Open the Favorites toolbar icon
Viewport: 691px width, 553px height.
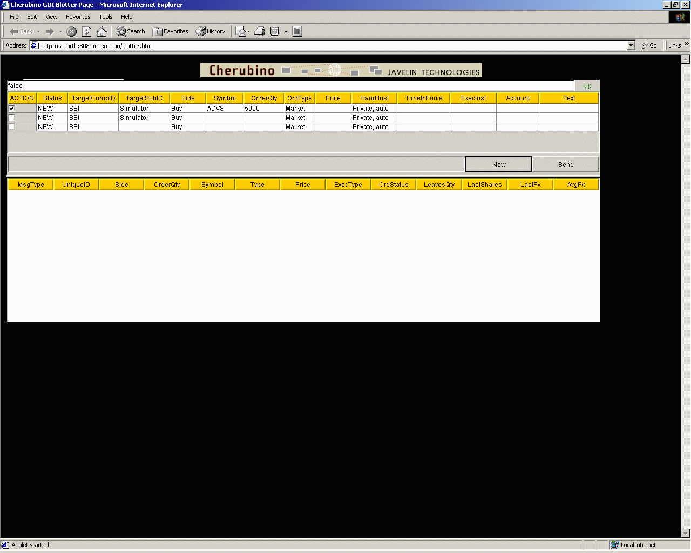(x=171, y=32)
